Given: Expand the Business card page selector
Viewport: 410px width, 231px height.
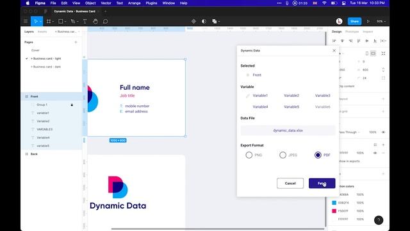Looking at the screenshot, I should tap(67, 31).
